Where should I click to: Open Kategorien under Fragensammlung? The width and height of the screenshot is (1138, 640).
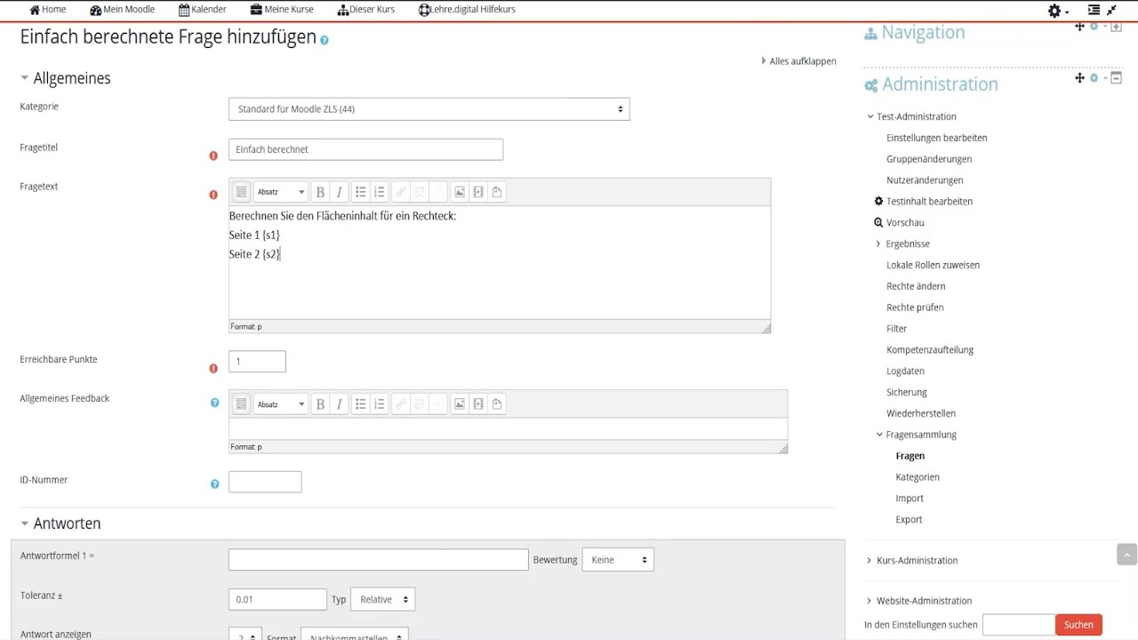pos(918,477)
